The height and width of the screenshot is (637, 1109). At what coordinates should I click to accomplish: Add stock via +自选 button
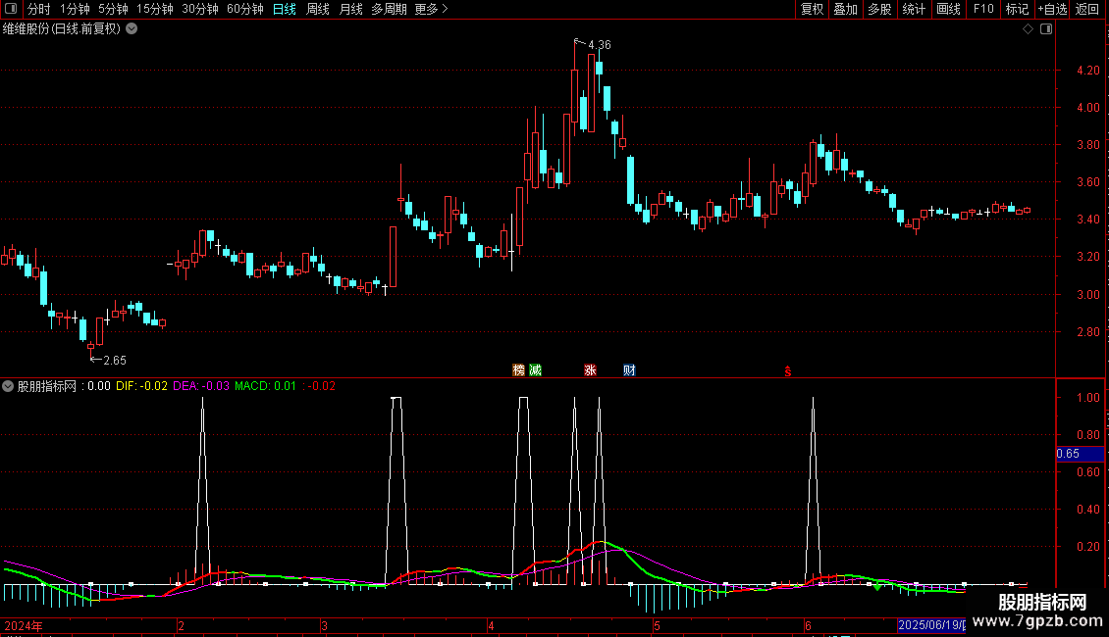tap(1052, 9)
